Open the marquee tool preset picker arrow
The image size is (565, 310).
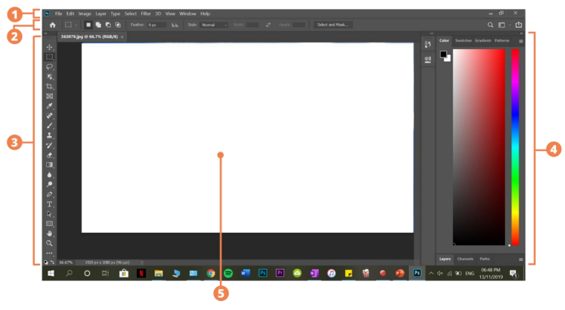(76, 25)
